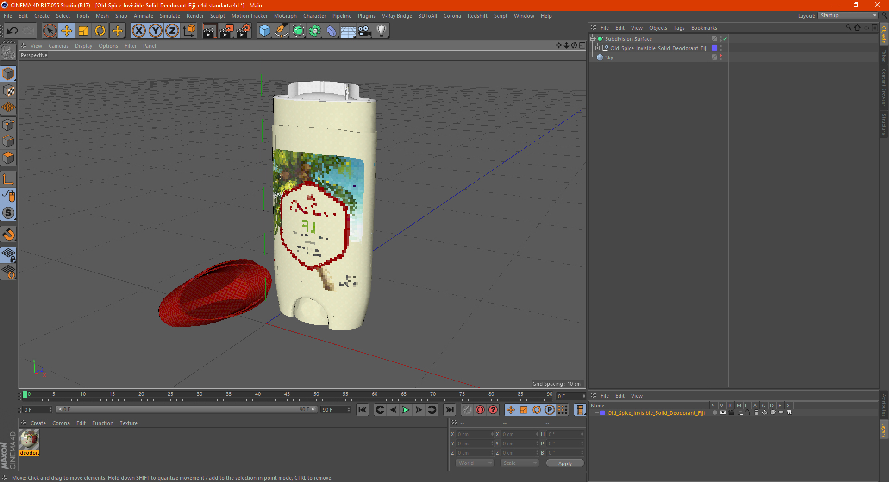Open the Layers side tab
The height and width of the screenshot is (482, 889).
point(884,430)
